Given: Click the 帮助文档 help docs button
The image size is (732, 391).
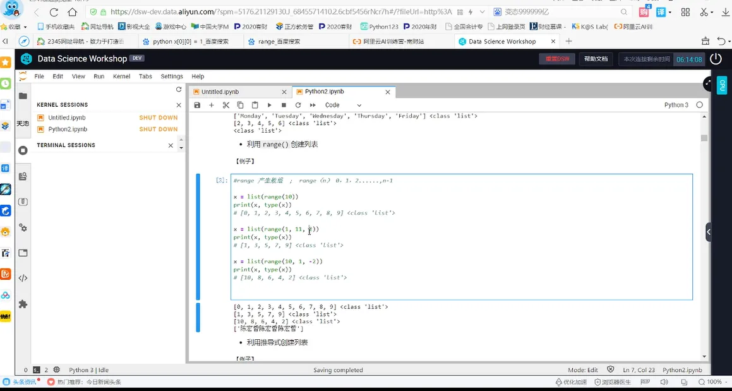Looking at the screenshot, I should coord(595,59).
